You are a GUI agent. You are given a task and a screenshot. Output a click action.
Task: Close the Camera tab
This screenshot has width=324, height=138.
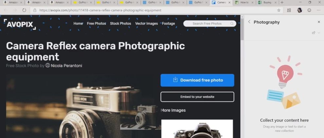coord(229,3)
